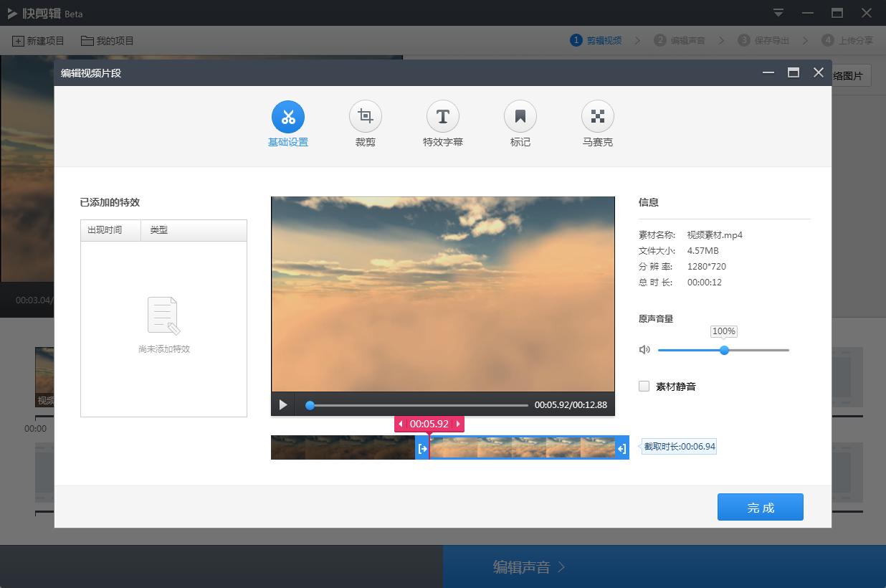Screen dimensions: 886x588
Task: Select the 基础设置 scissors icon
Action: (288, 116)
